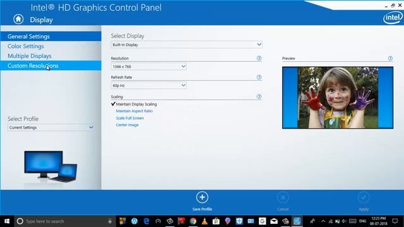This screenshot has width=404, height=227.
Task: Click the Display header title
Action: [x=41, y=20]
